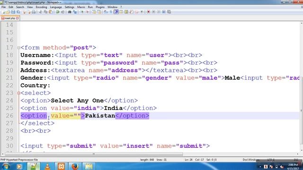Open the Run menu
Viewport: 303px width, 170px height.
90,7
